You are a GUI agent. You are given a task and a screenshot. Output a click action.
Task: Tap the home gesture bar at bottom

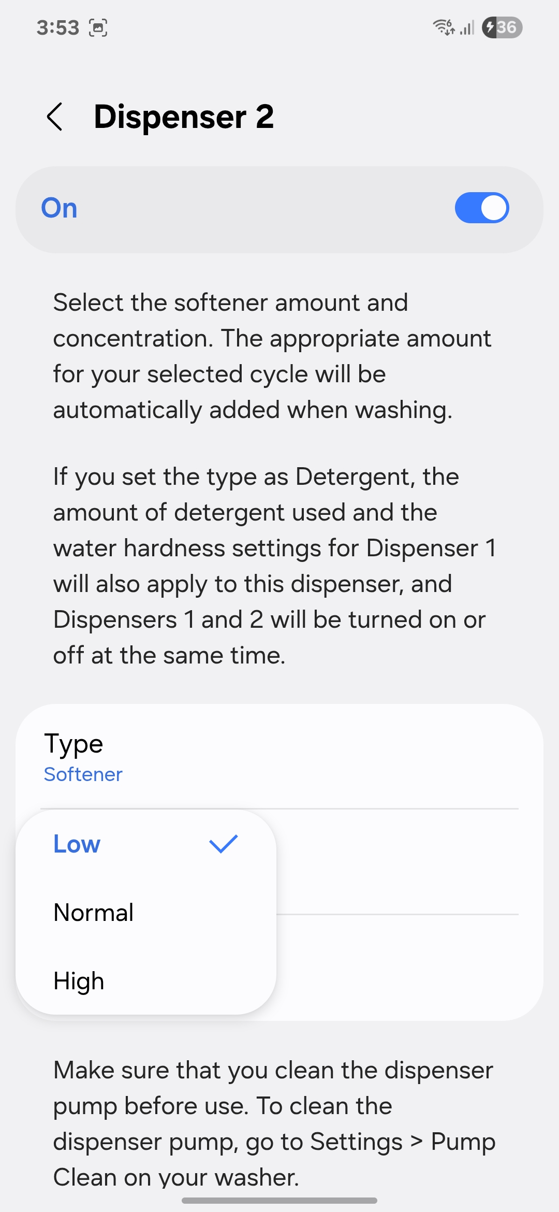(x=279, y=1200)
